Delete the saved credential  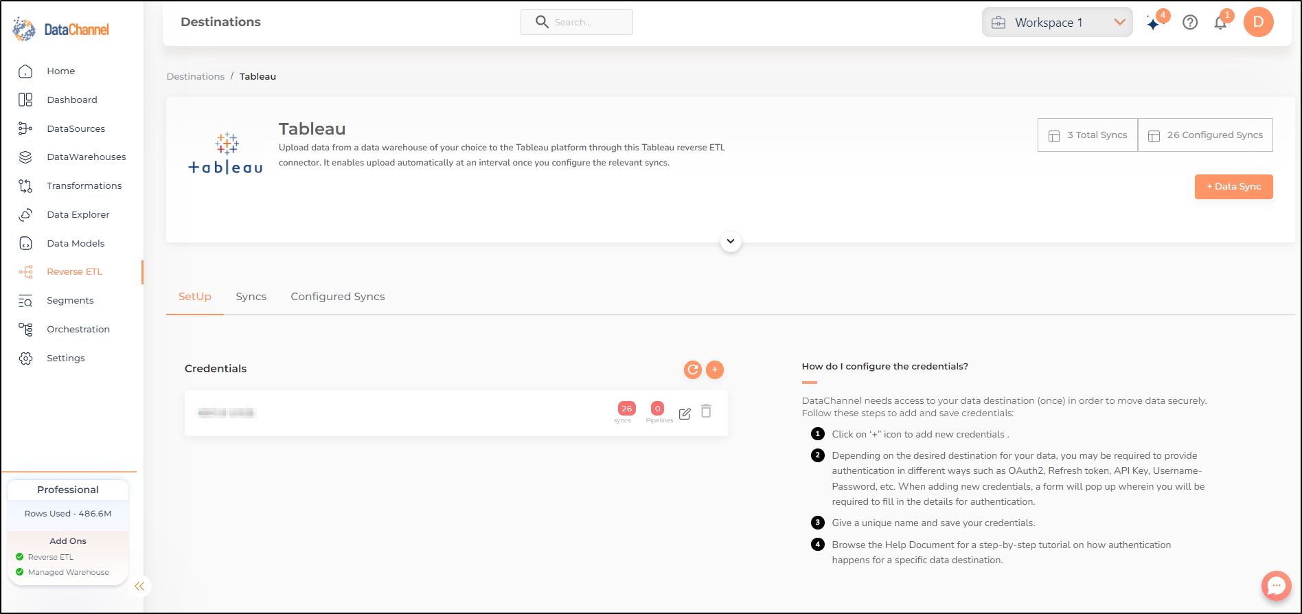pyautogui.click(x=706, y=411)
